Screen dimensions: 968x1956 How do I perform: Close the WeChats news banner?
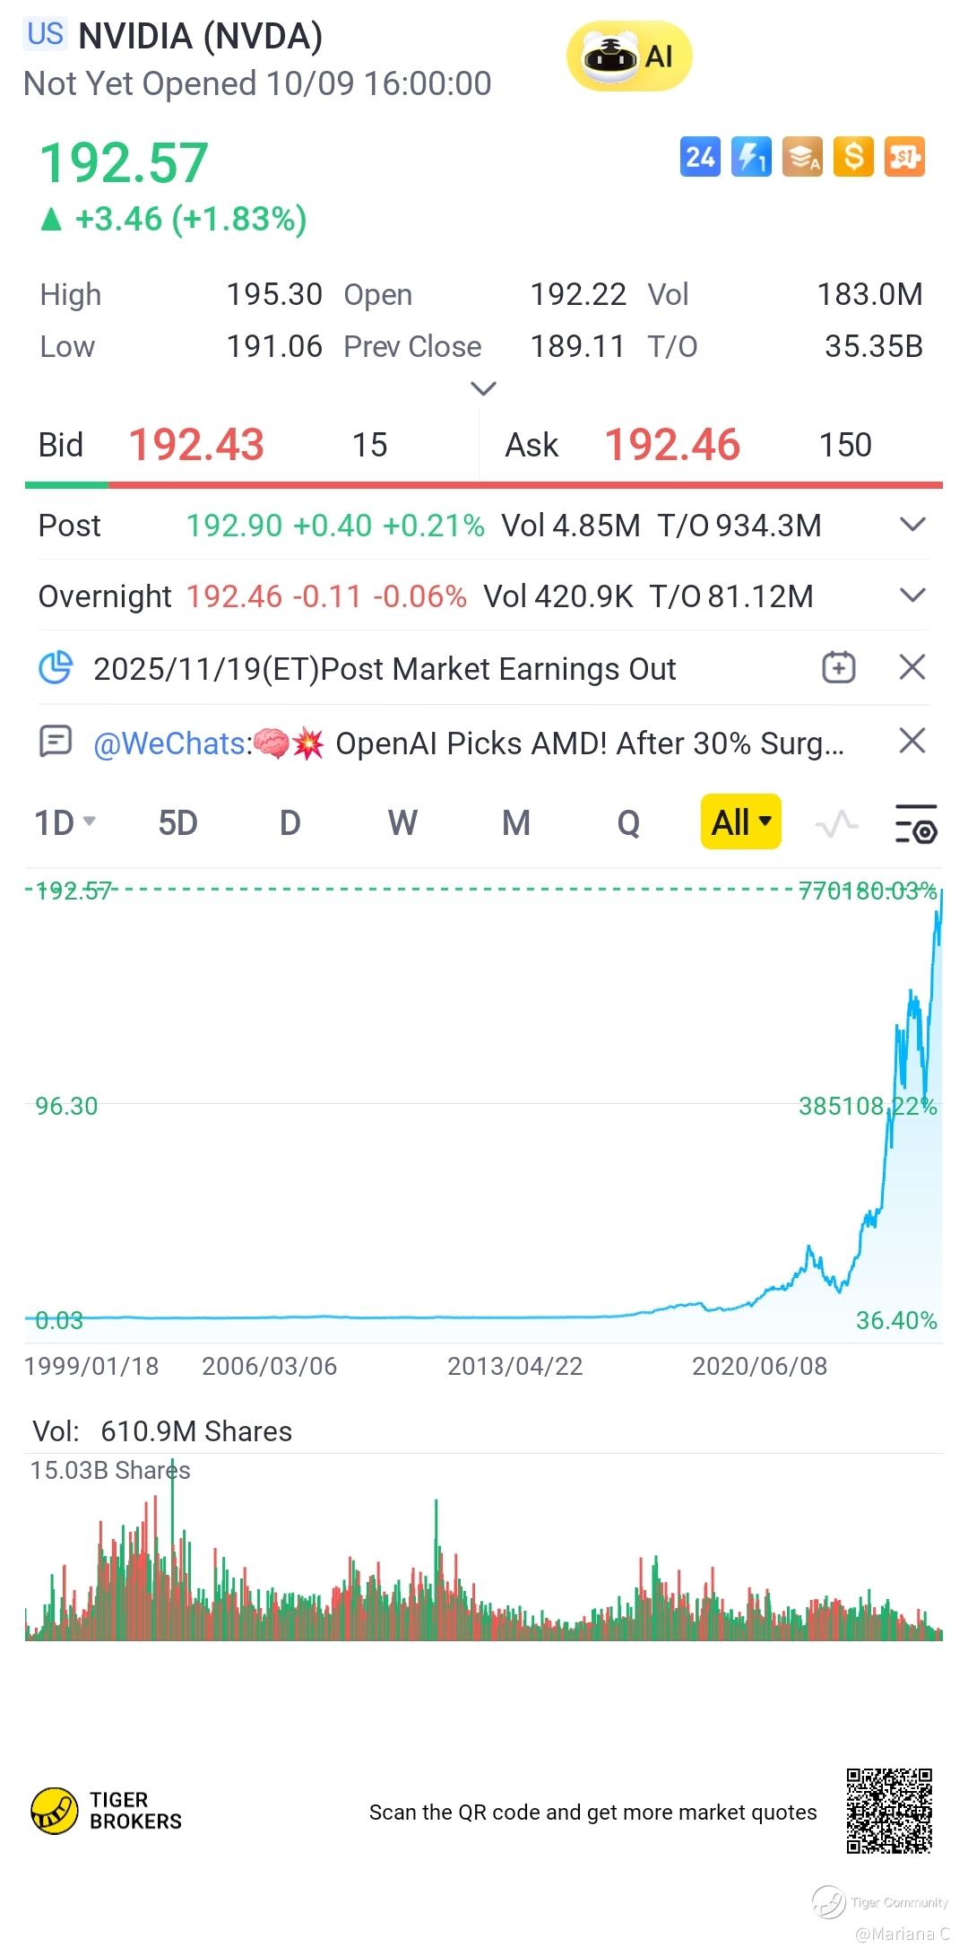coord(912,742)
